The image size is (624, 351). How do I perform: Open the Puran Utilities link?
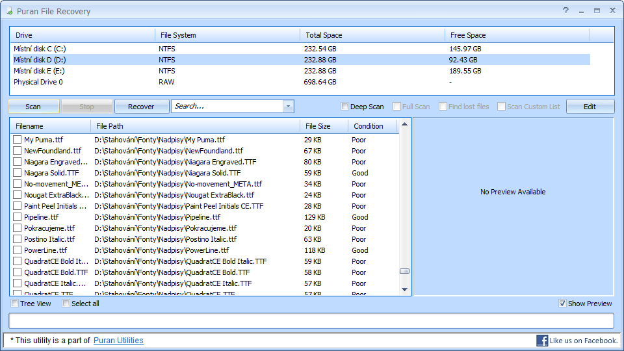pos(118,340)
